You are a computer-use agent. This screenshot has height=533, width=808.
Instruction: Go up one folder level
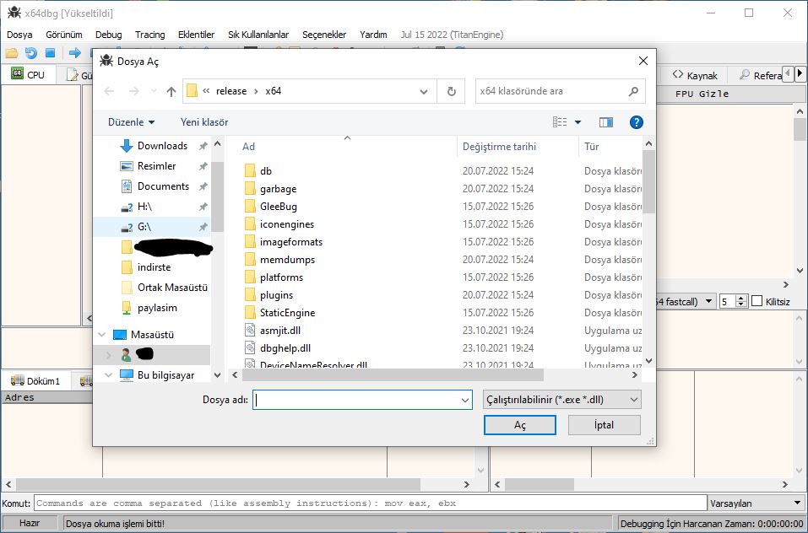point(171,91)
